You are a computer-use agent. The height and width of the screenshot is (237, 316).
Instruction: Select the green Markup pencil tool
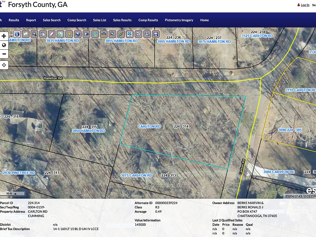click(x=120, y=34)
